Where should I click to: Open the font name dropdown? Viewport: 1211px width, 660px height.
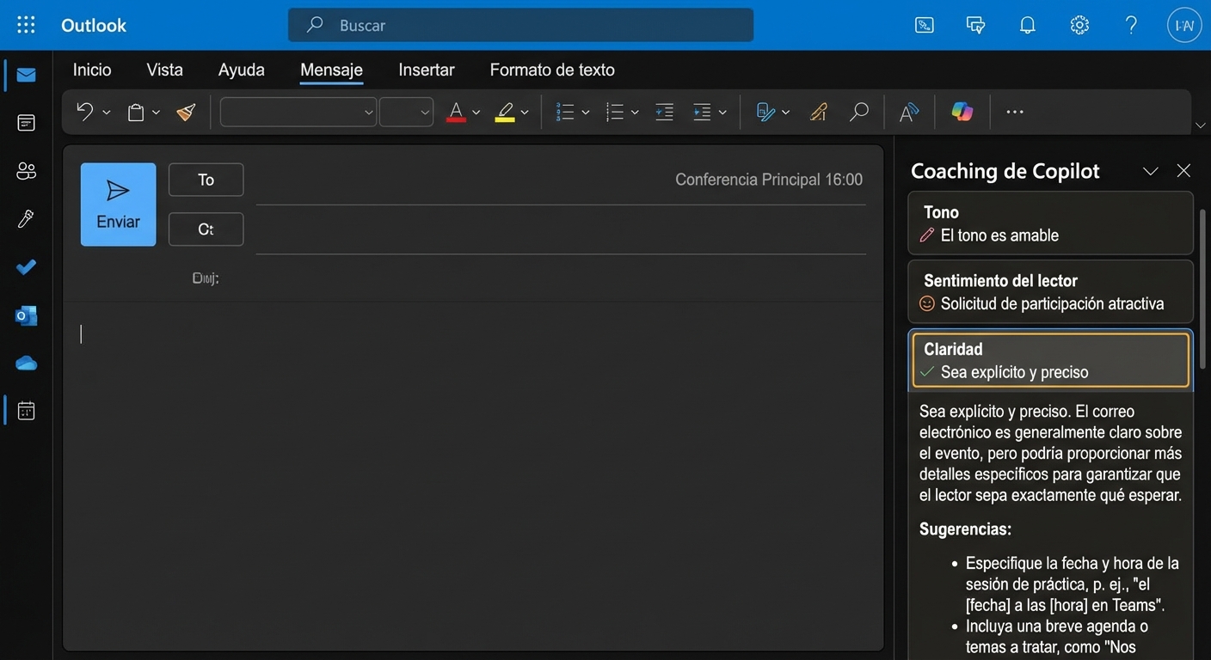(x=298, y=112)
